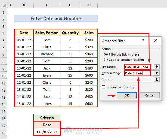Select column E header
167x139 pixels.
[89, 5]
